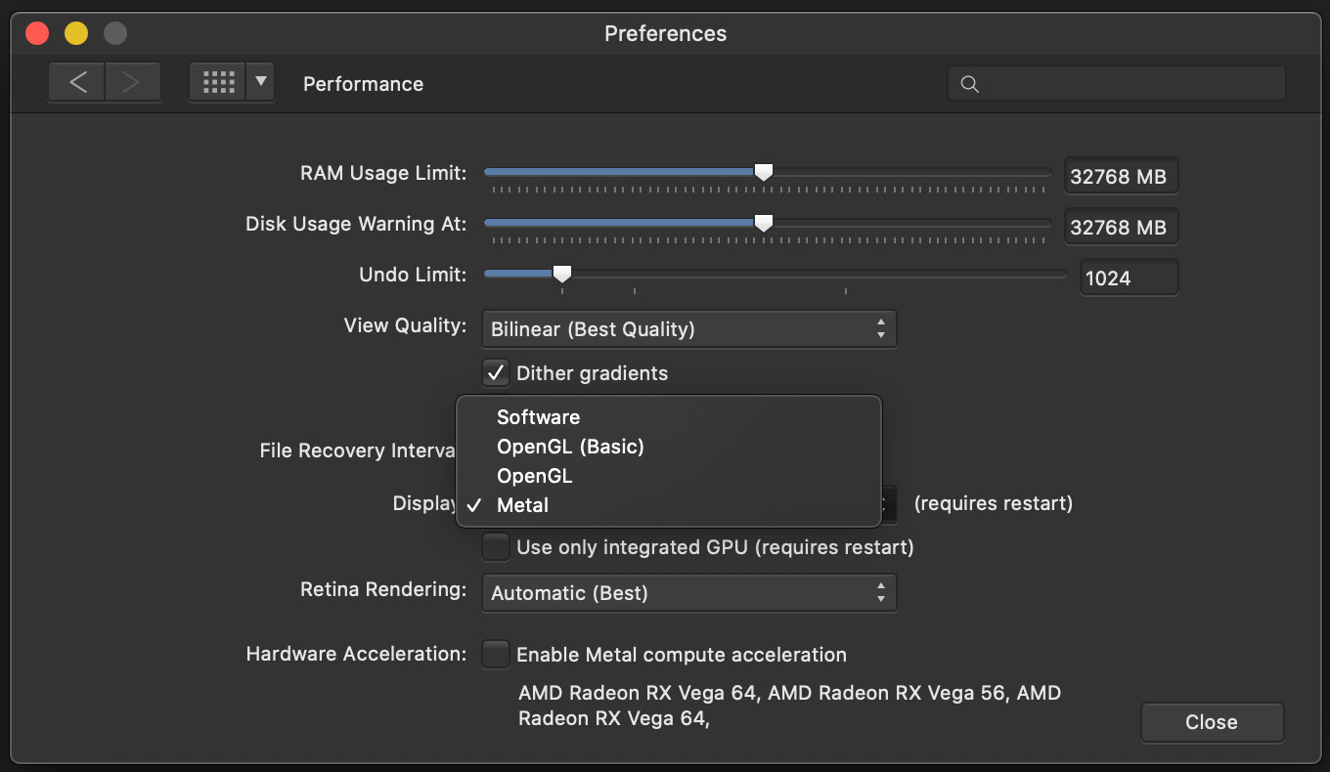
Task: Click the Performance section title
Action: pos(363,84)
